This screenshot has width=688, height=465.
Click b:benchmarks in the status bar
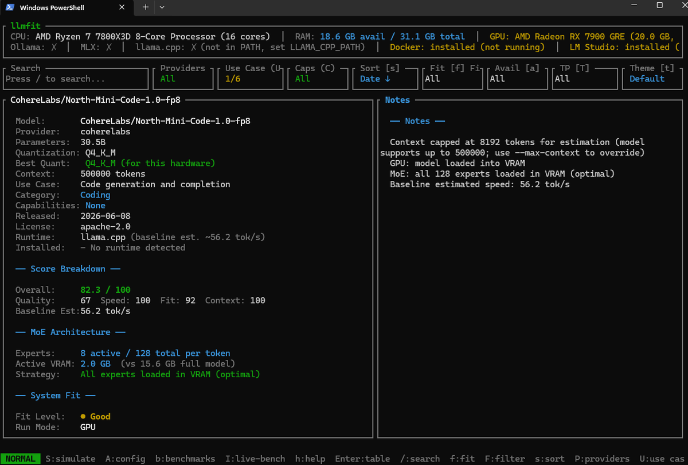[x=185, y=459]
